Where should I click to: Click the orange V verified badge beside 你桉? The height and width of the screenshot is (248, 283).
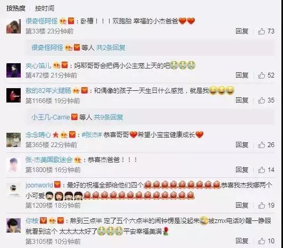[x=43, y=220]
